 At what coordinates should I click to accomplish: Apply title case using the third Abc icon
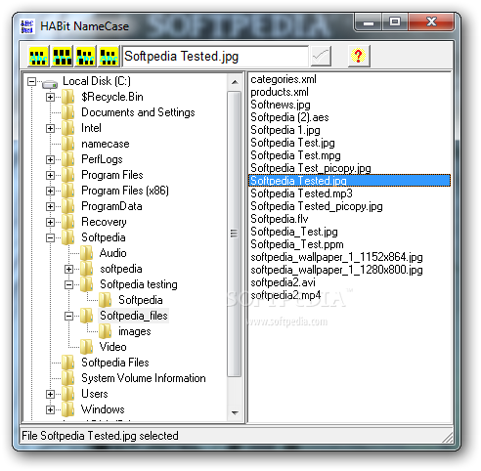(x=85, y=57)
